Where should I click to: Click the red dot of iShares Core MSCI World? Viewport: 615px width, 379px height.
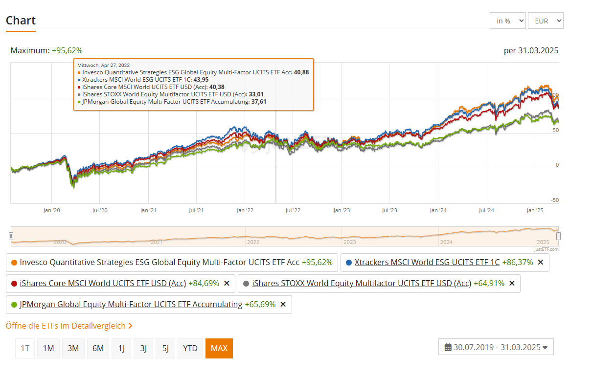pos(14,284)
